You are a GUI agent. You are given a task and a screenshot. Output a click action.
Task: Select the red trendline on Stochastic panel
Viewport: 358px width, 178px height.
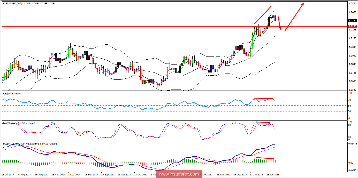click(x=263, y=122)
